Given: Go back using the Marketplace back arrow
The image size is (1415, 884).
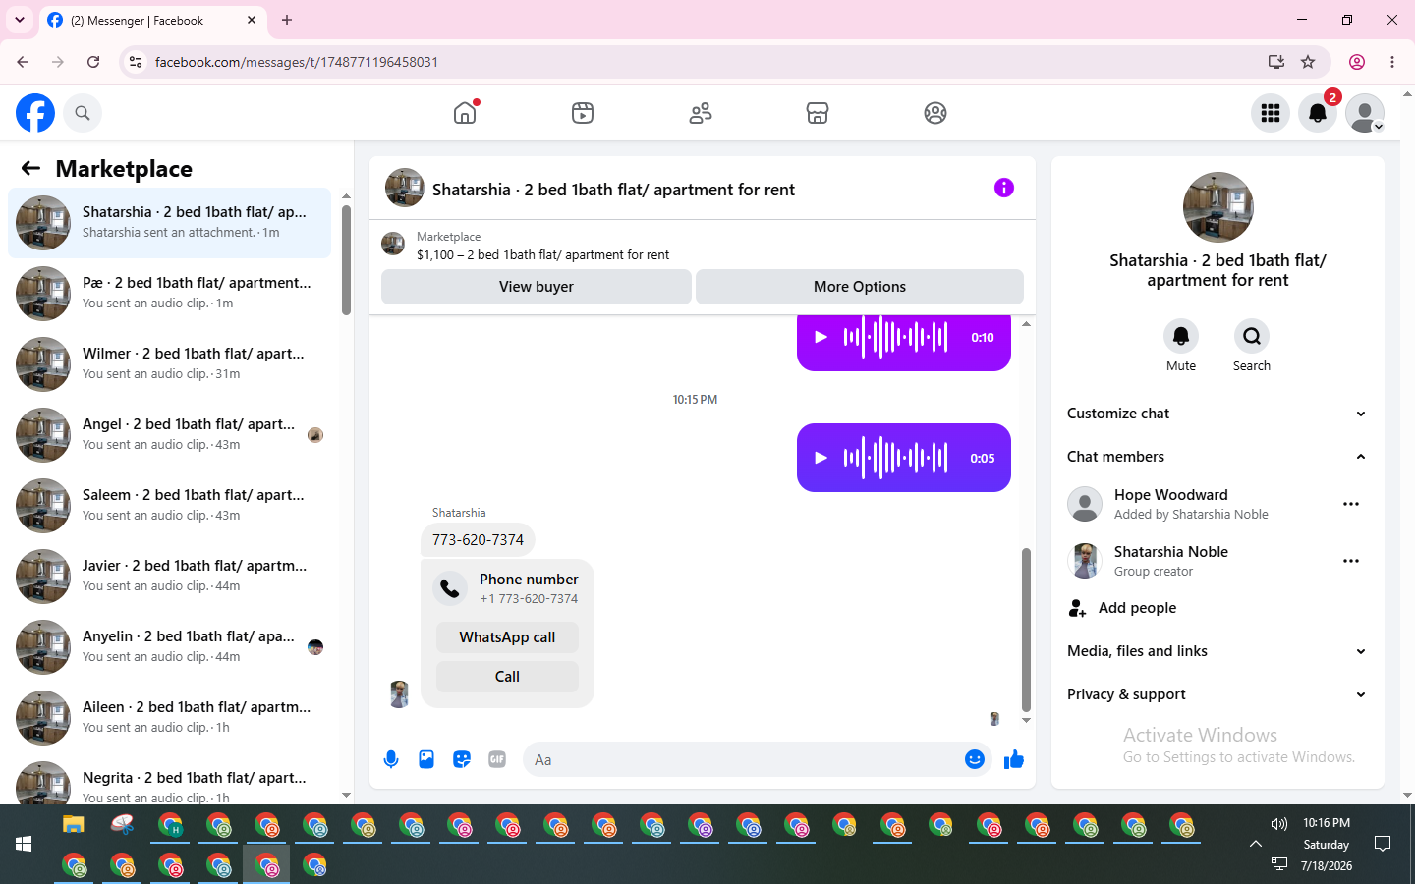Looking at the screenshot, I should coord(30,168).
